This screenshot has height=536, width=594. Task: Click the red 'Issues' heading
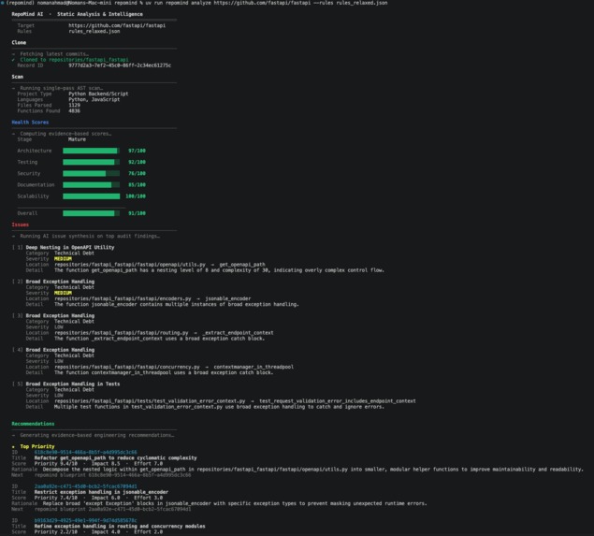click(x=20, y=225)
